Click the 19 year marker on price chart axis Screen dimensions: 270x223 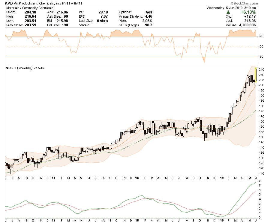222,178
